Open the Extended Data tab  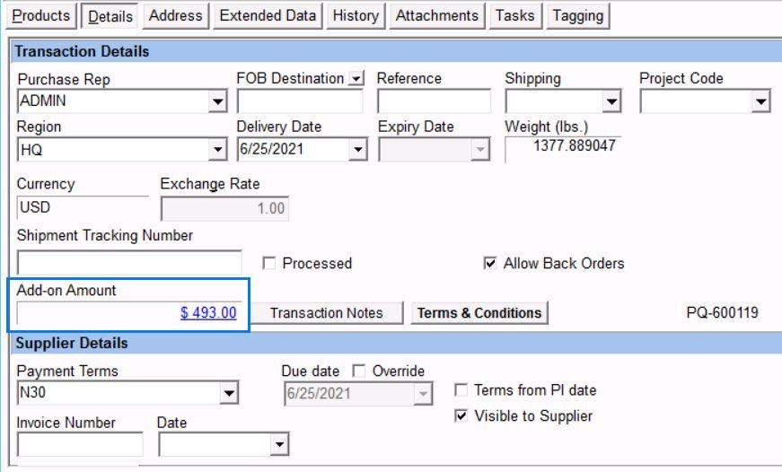(268, 16)
